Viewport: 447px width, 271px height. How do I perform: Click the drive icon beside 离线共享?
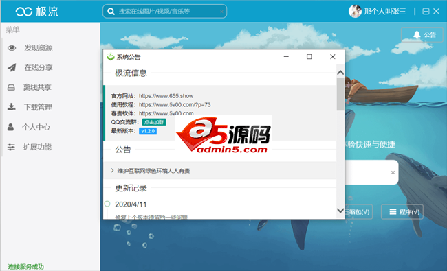tap(11, 87)
